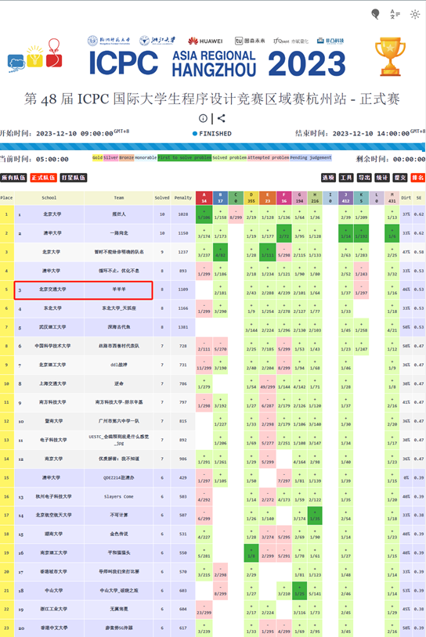The height and width of the screenshot is (637, 426).
Task: Open the language translation icon
Action: (x=395, y=14)
